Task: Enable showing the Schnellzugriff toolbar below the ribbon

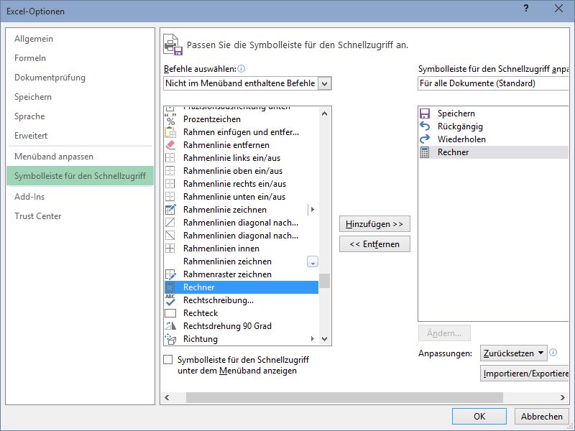Action: pos(168,360)
